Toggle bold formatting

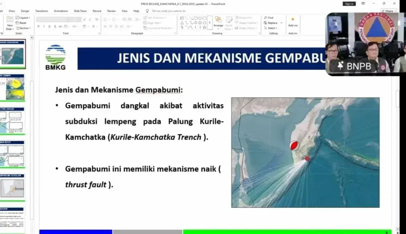click(39, 26)
